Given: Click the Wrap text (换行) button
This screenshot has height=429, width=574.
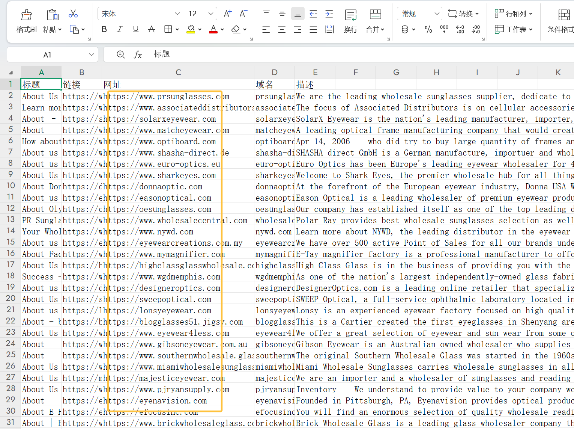Looking at the screenshot, I should tap(351, 21).
